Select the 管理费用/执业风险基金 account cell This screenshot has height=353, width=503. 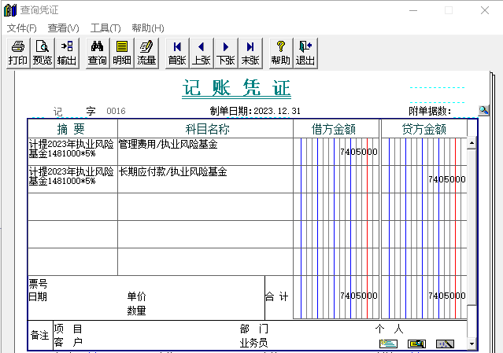coord(205,150)
